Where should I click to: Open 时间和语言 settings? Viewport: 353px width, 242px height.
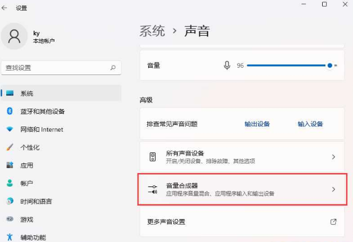[61, 201]
